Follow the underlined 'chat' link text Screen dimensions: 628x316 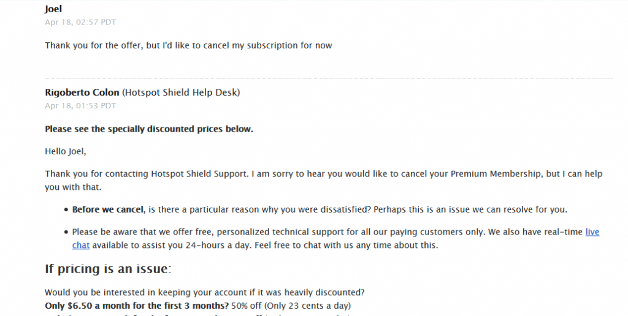tap(80, 245)
